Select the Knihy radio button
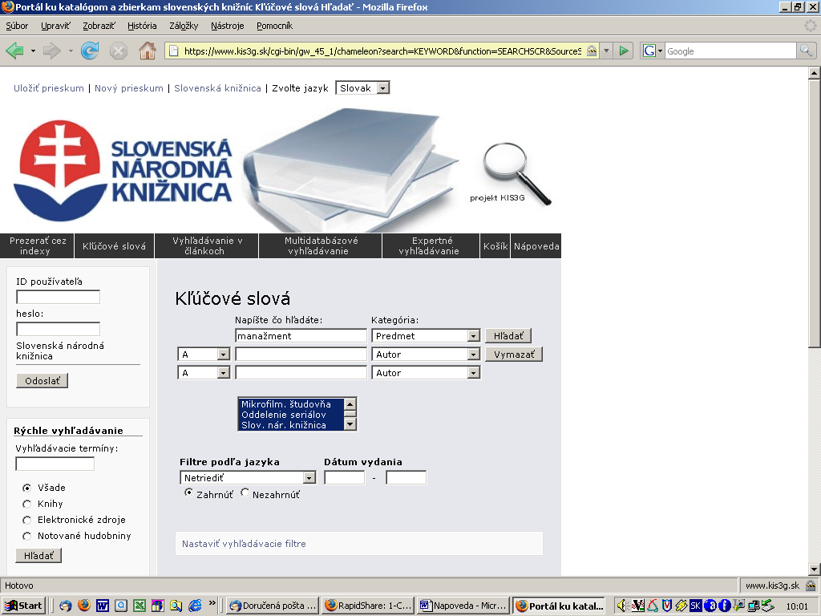 coord(27,504)
